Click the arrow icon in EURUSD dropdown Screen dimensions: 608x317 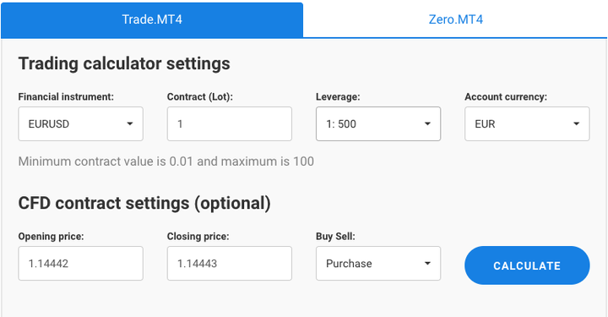pyautogui.click(x=130, y=123)
